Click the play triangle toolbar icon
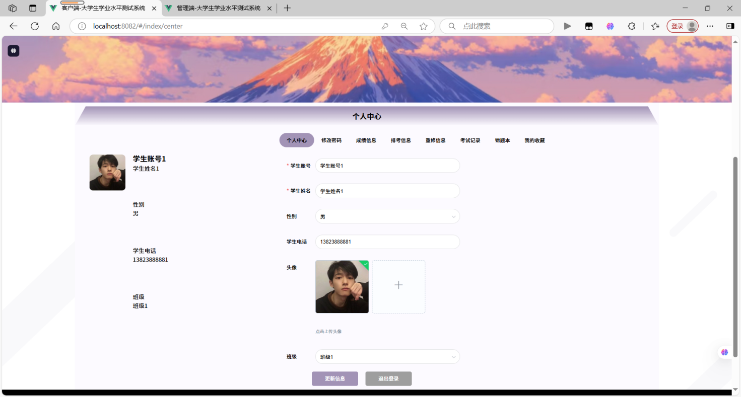741x397 pixels. click(x=567, y=26)
